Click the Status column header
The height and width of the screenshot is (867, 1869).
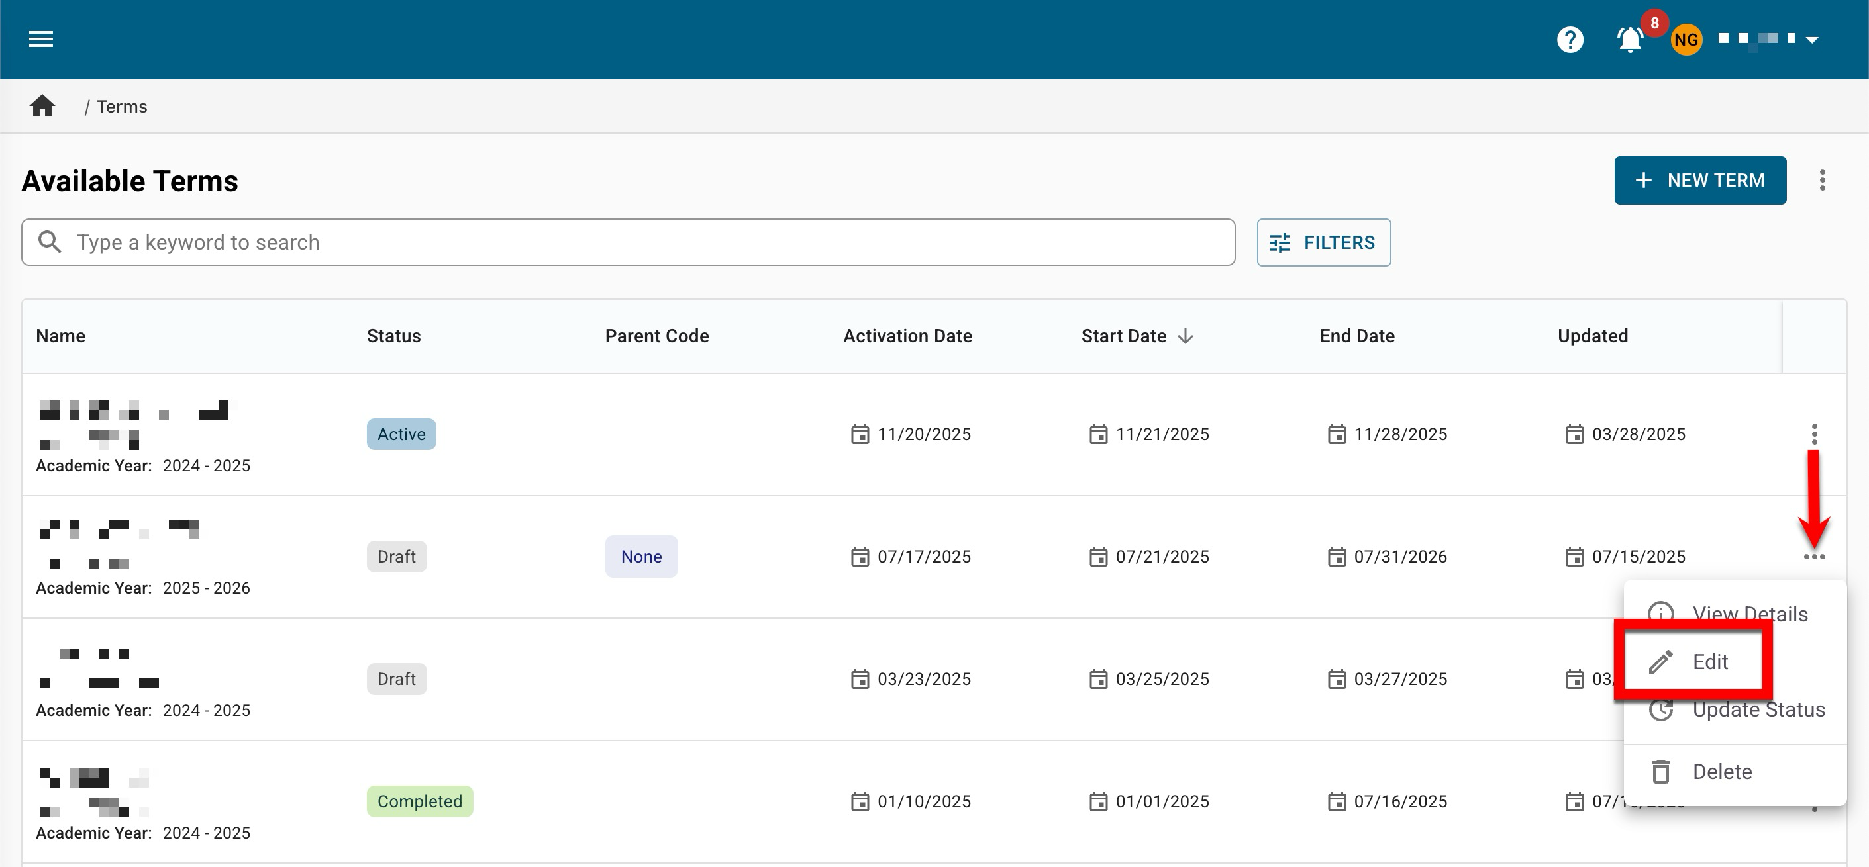pos(393,336)
